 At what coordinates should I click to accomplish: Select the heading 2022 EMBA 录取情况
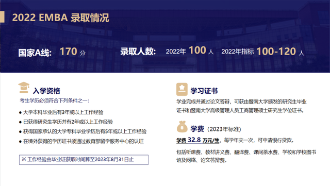tap(61, 18)
